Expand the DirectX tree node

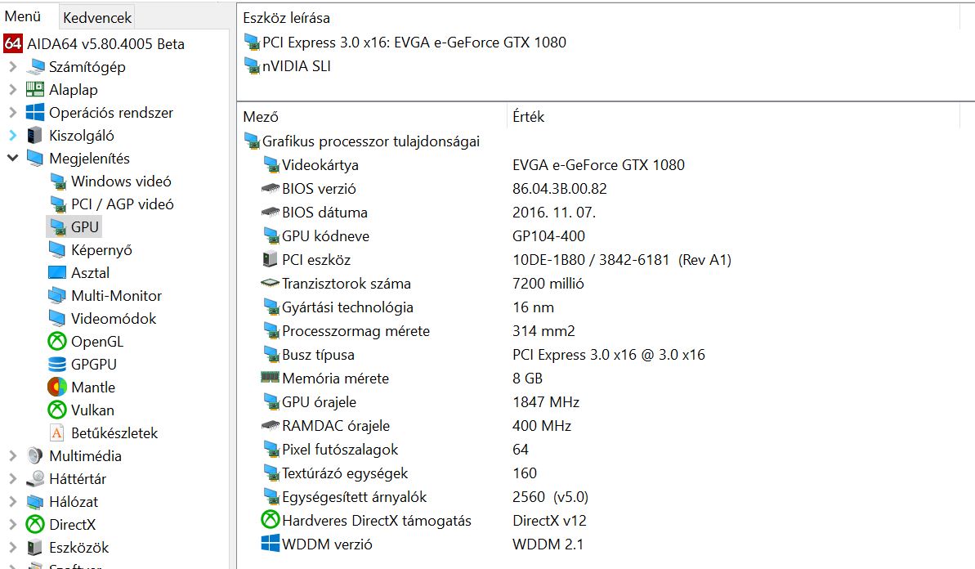12,525
